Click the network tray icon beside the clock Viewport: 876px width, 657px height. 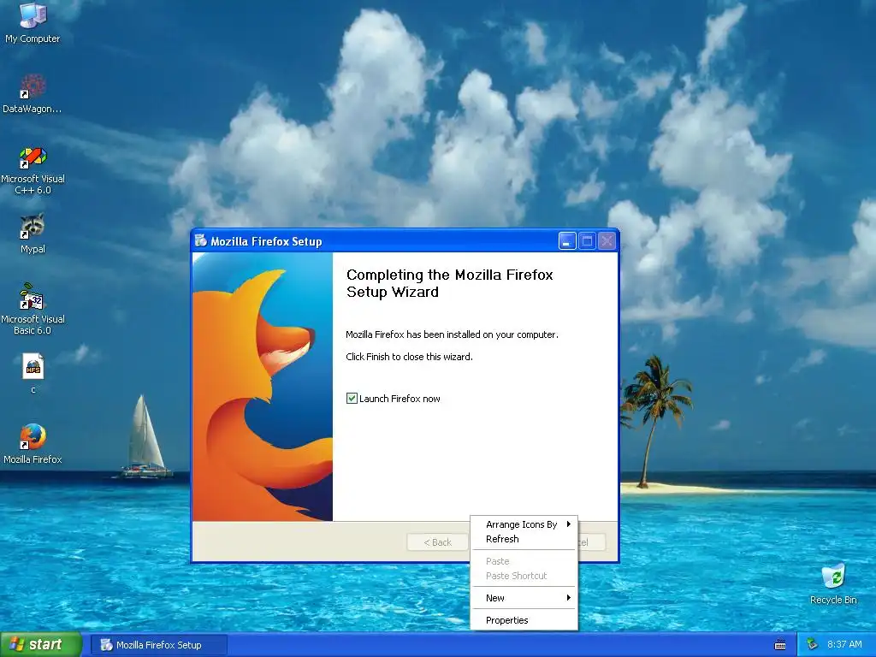pyautogui.click(x=812, y=645)
